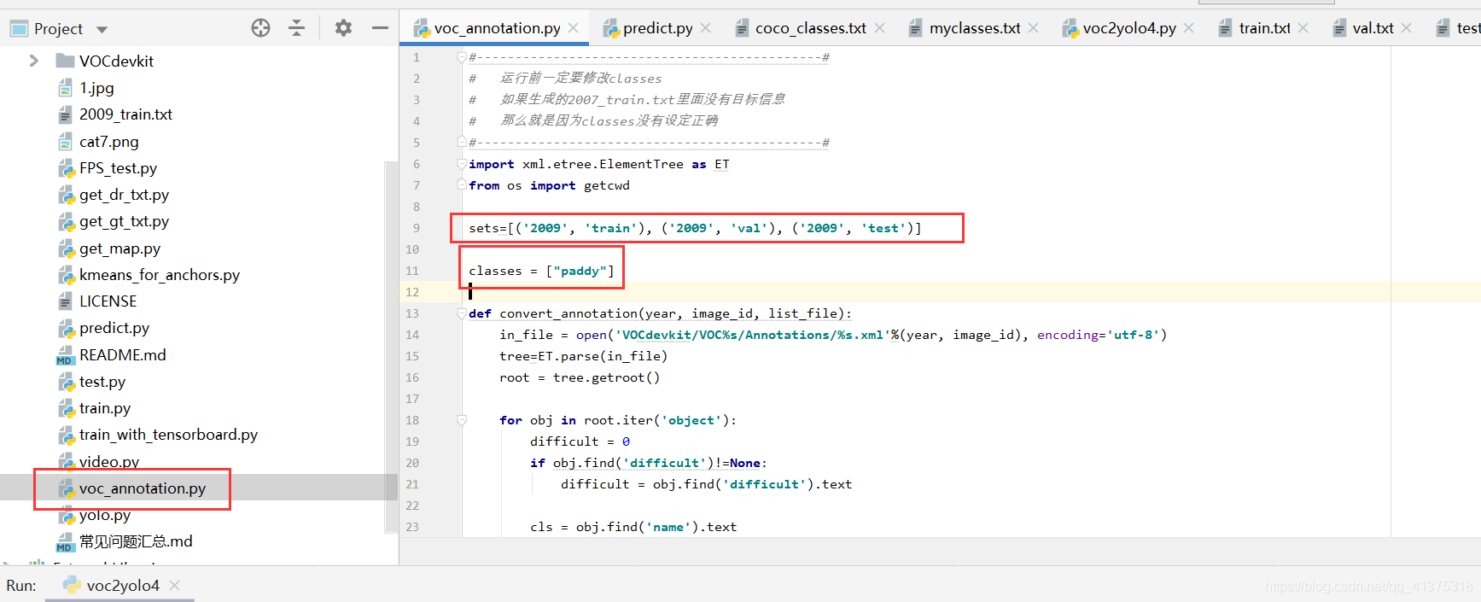The height and width of the screenshot is (602, 1481).
Task: Click the fold marker beside line 13
Action: tap(462, 313)
